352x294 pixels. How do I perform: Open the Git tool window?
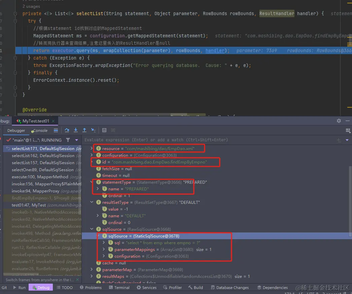tap(4, 288)
